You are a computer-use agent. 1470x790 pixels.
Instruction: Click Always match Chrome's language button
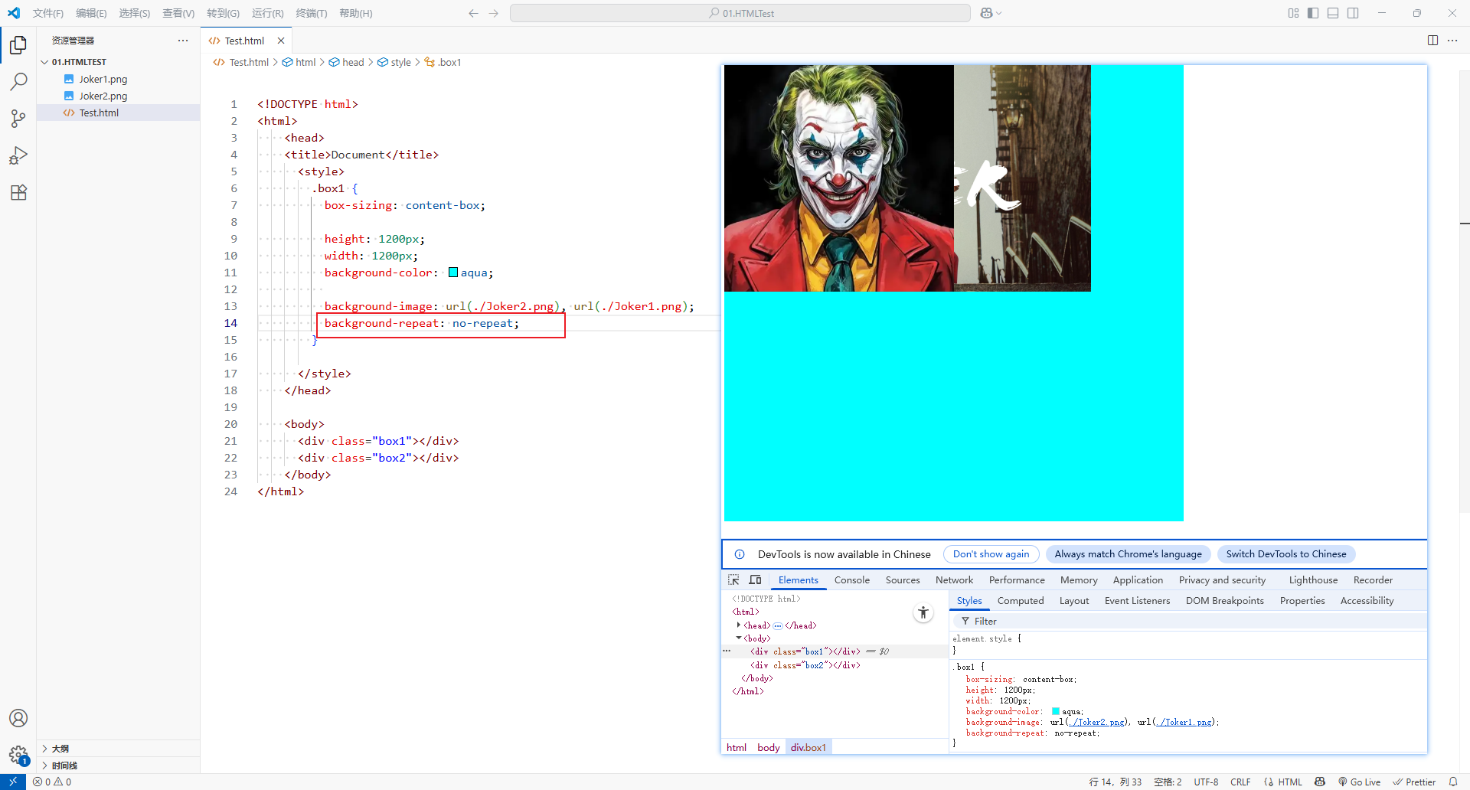(x=1128, y=554)
